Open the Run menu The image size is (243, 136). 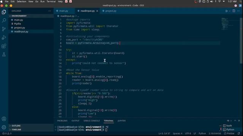pos(42,2)
